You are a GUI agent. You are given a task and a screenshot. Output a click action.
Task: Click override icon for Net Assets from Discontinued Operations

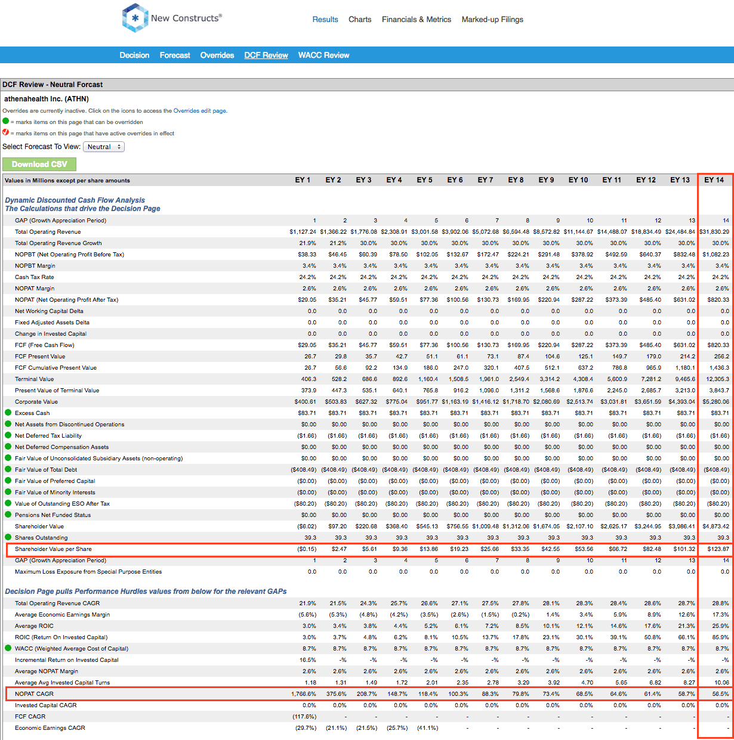8,424
